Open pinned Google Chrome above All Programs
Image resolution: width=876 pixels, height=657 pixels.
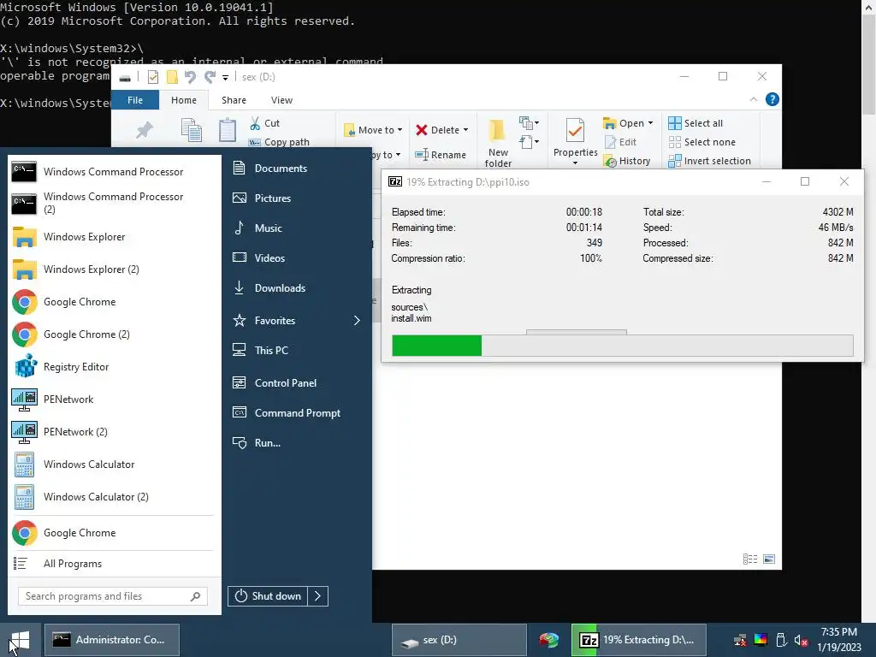point(112,533)
